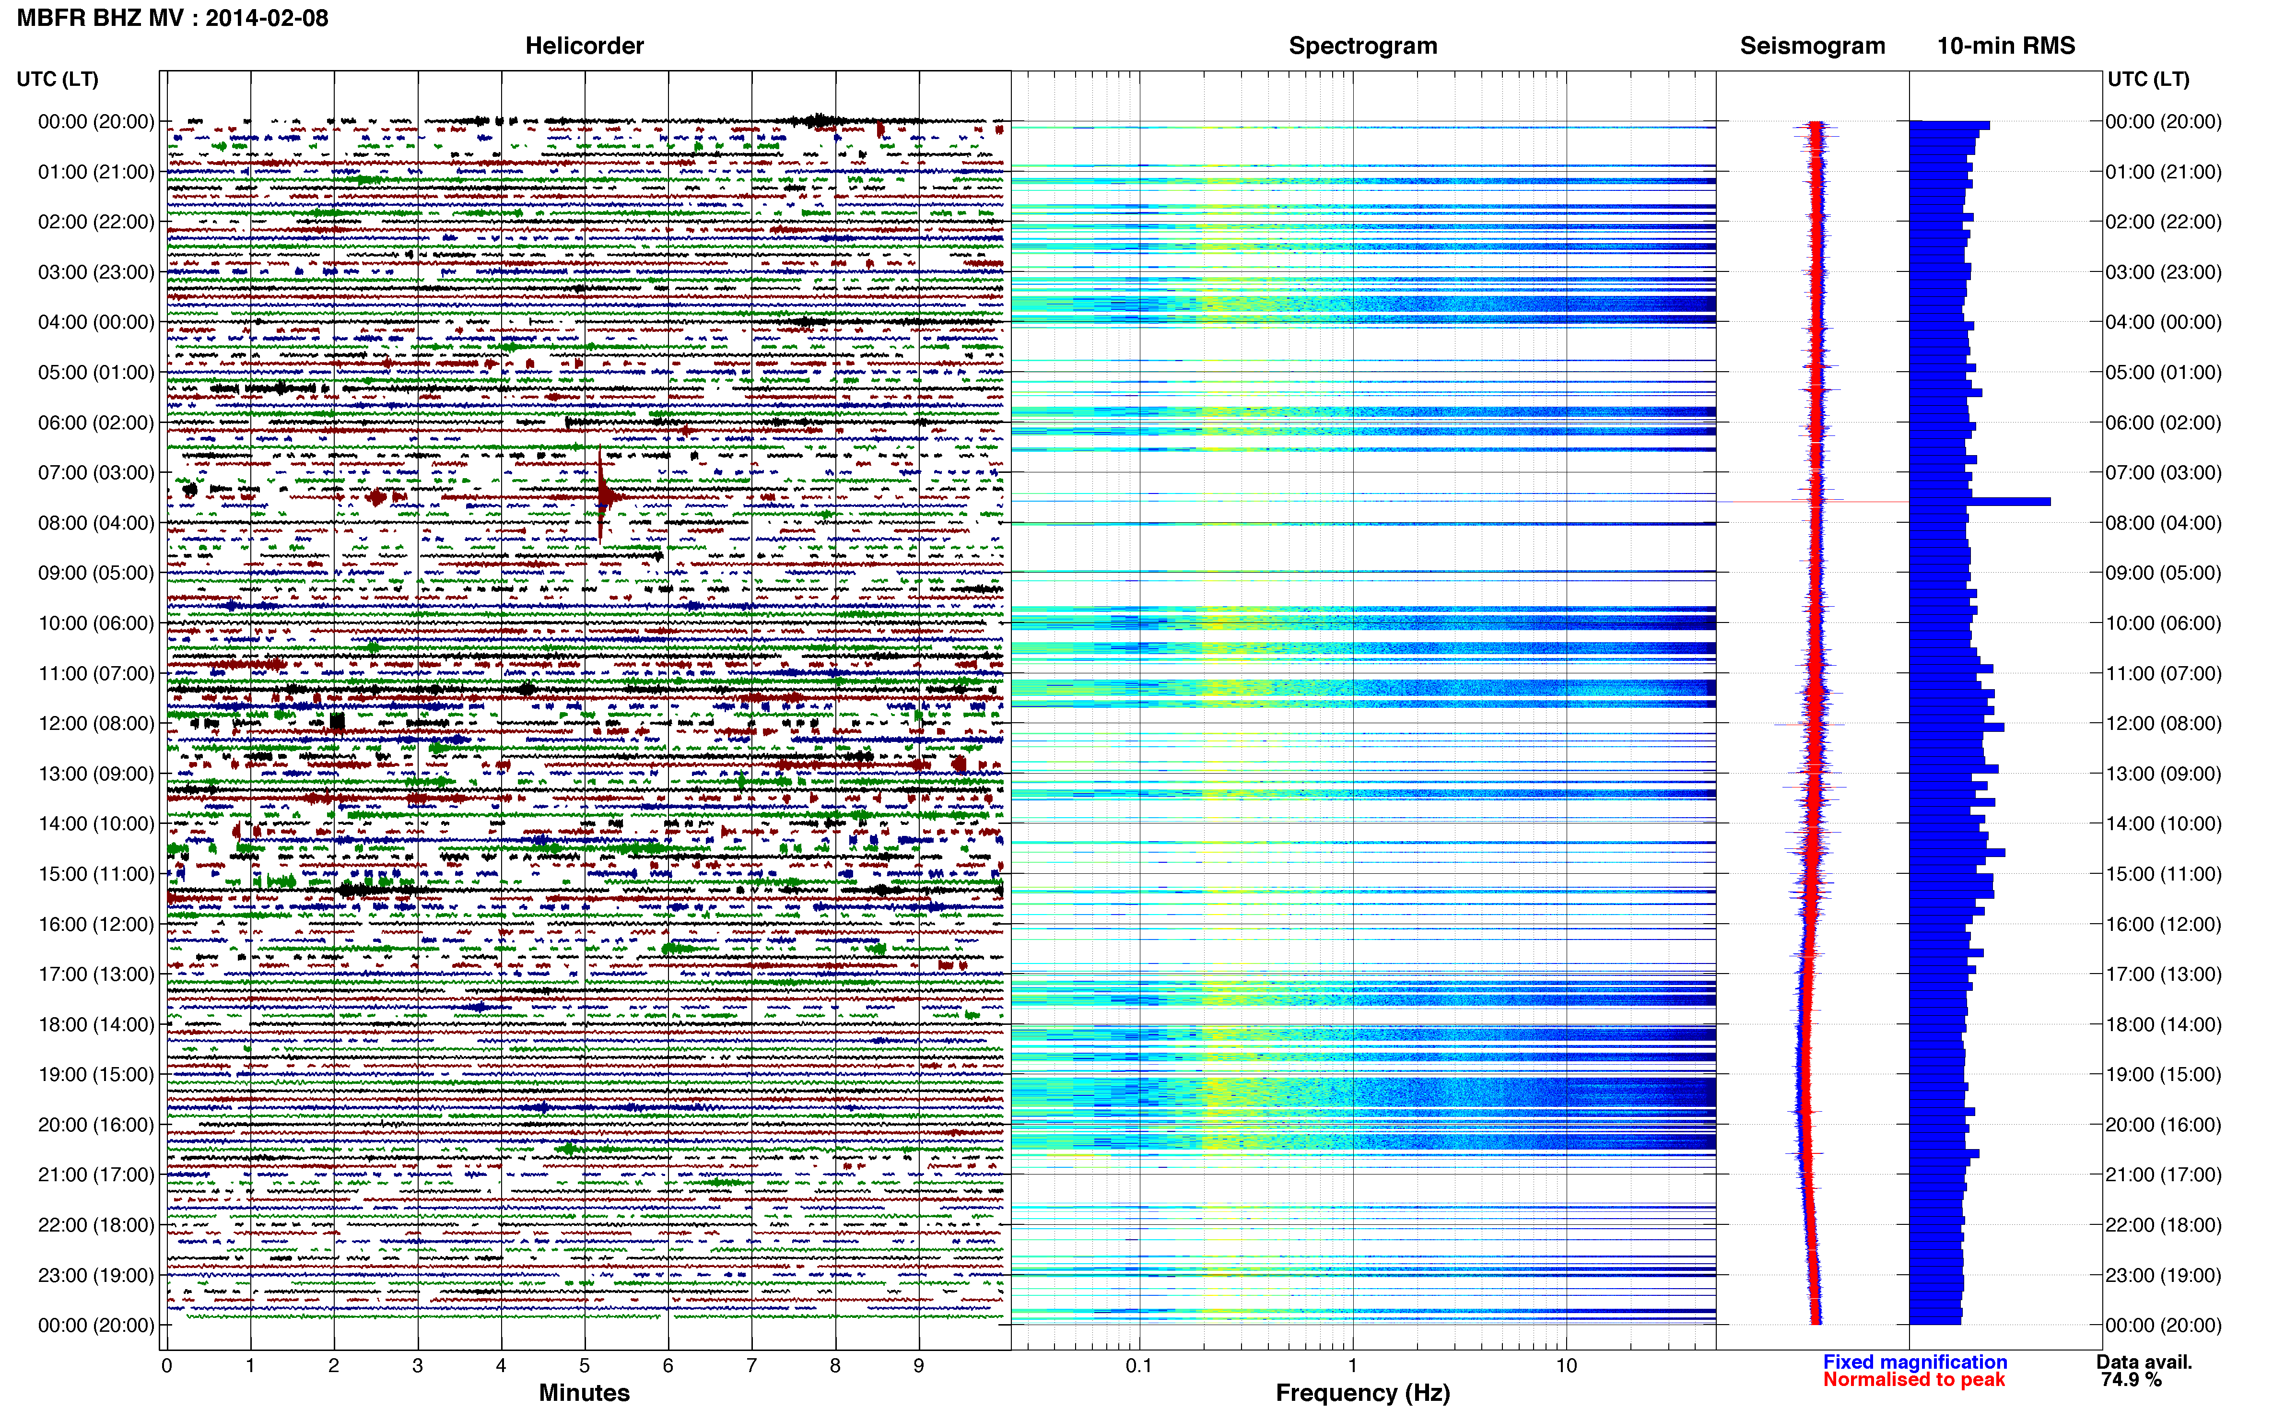Click the left '12:00 (08:00)' time label

pyautogui.click(x=96, y=724)
